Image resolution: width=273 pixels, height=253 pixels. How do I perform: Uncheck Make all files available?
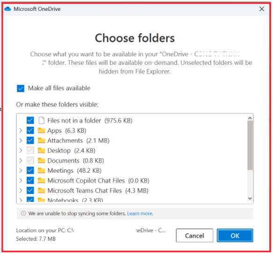pyautogui.click(x=21, y=88)
